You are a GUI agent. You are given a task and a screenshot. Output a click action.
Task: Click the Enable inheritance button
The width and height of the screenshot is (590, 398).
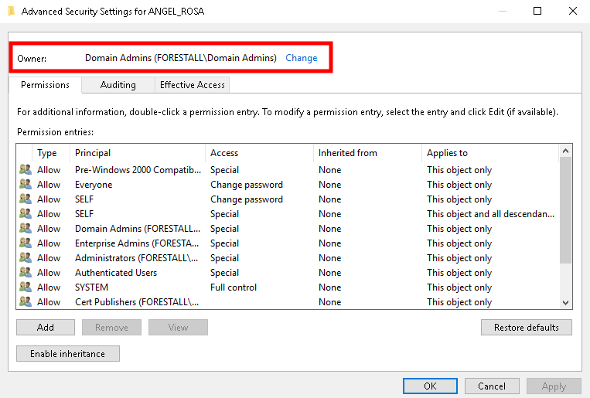(67, 353)
